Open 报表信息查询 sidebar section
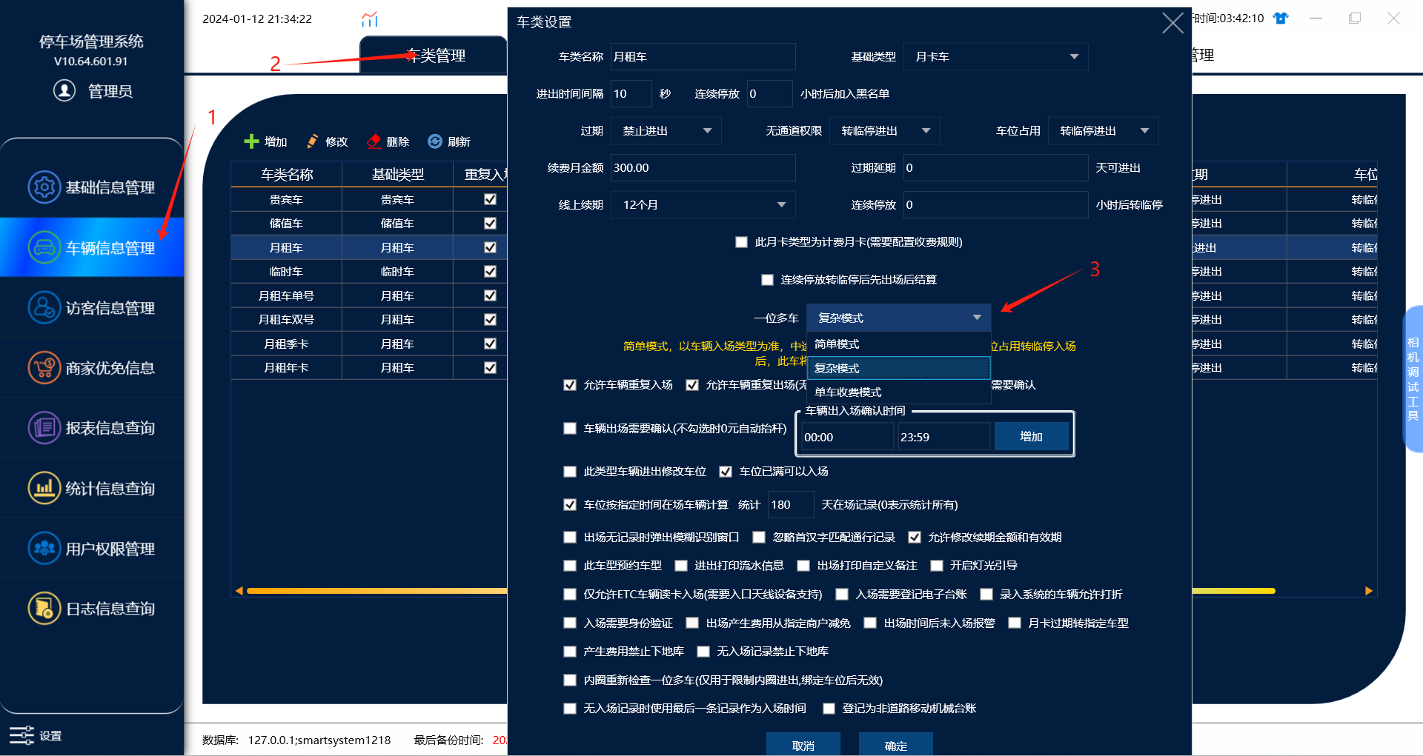The image size is (1423, 756). [x=92, y=428]
